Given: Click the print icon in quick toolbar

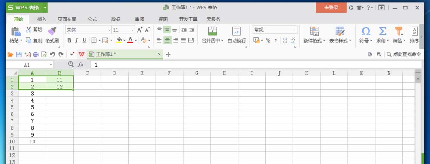Looking at the screenshot, I should [36, 55].
